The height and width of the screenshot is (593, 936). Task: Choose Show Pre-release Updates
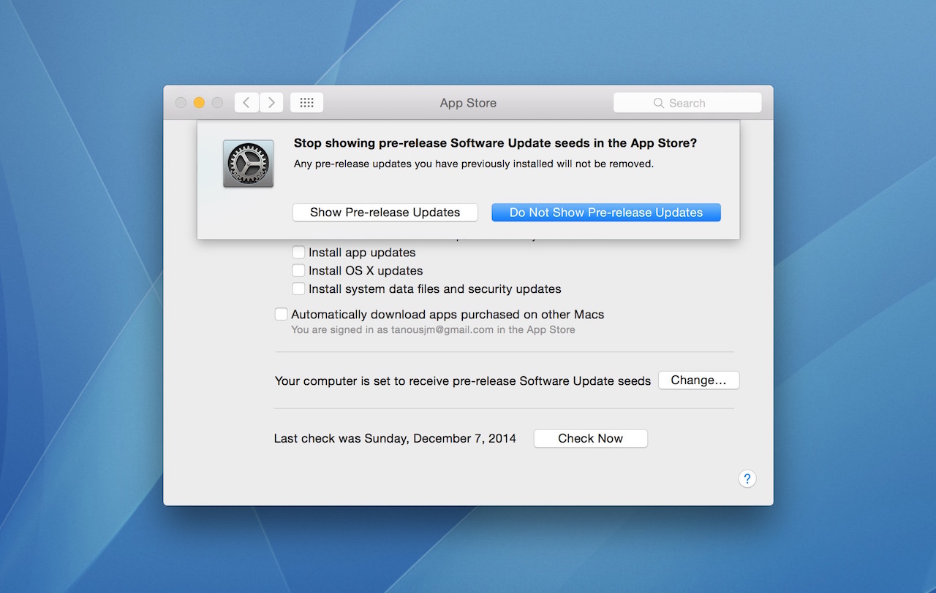(385, 213)
